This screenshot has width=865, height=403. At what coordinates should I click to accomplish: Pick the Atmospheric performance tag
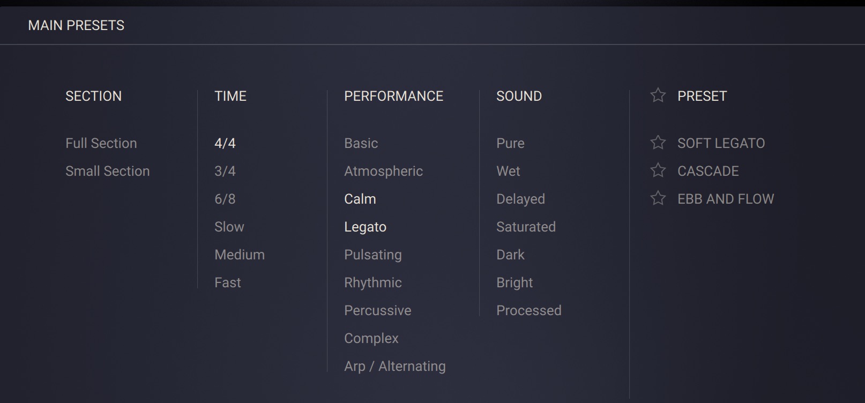(383, 171)
